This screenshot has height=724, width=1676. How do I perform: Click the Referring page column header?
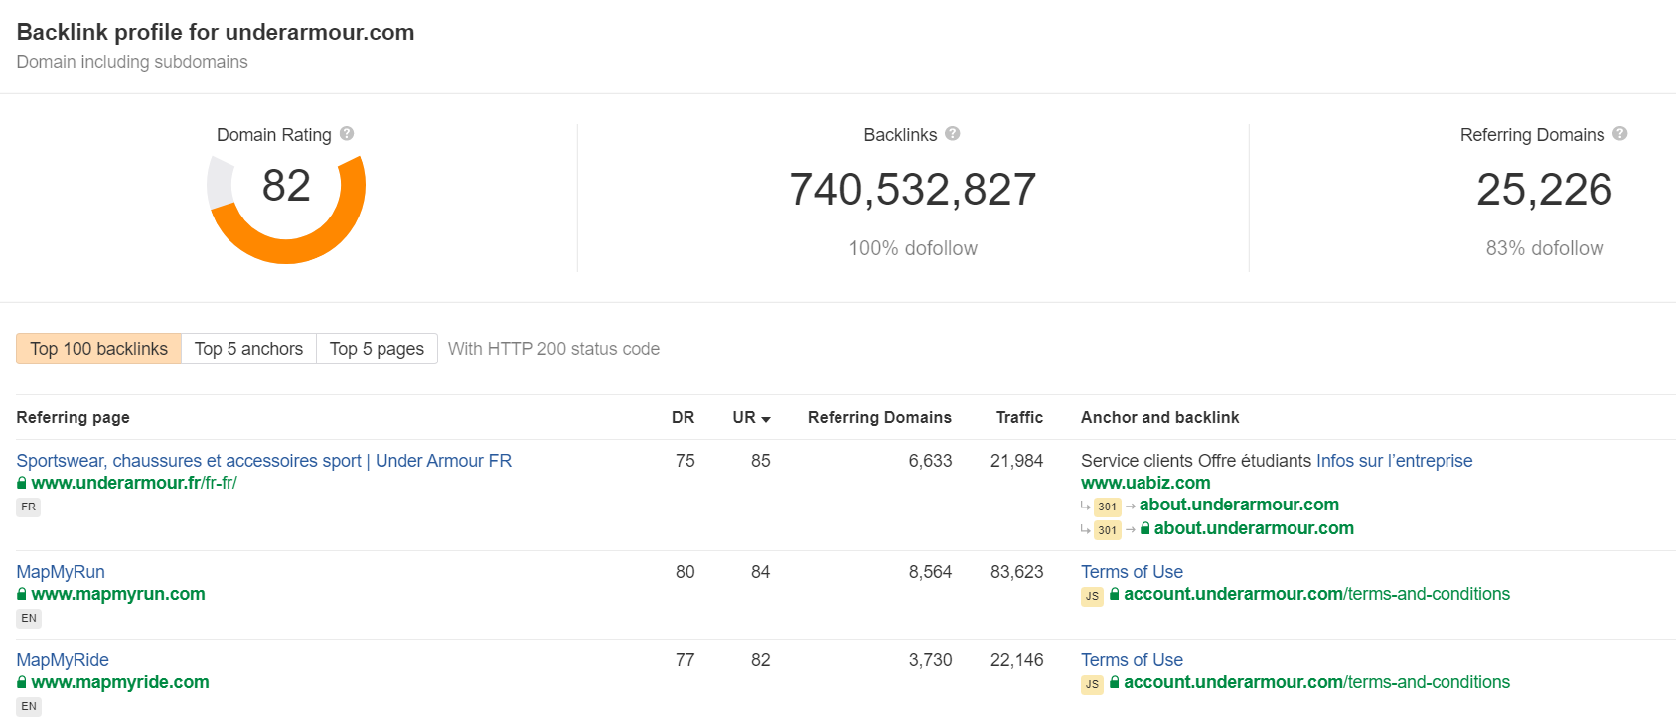[73, 418]
